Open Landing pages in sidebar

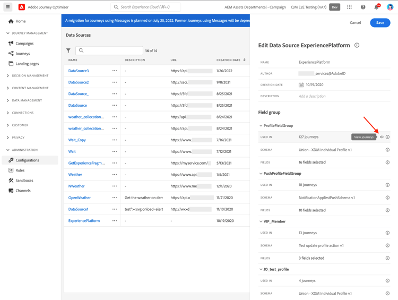tap(23, 64)
